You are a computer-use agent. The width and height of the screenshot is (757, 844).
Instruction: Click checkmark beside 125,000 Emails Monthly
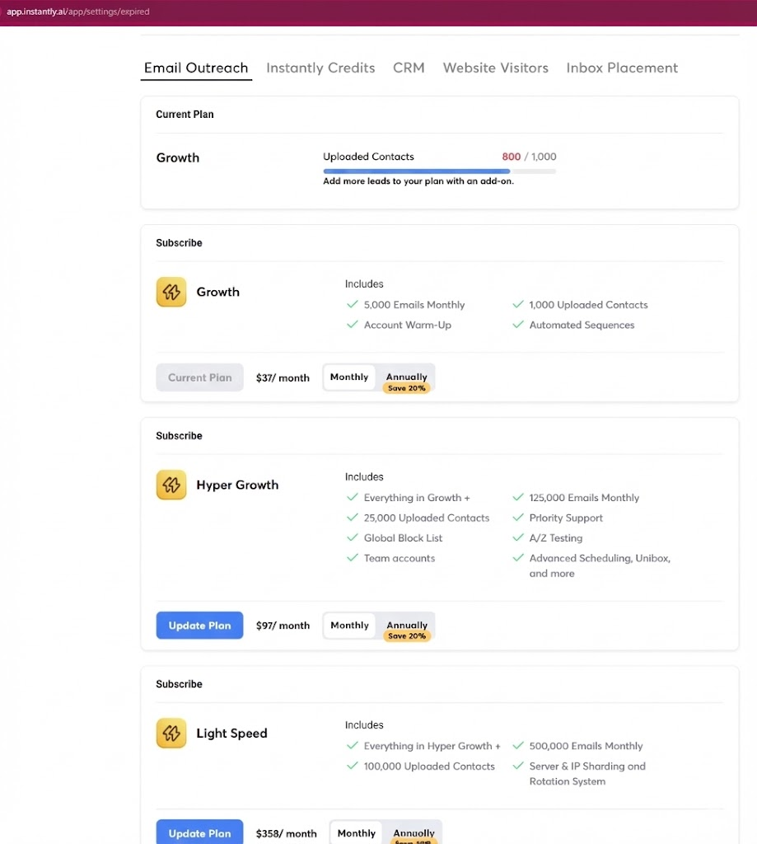[518, 497]
